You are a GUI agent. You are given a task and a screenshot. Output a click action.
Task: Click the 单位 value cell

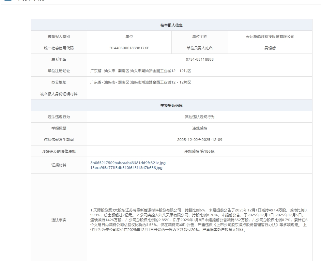click(129, 37)
